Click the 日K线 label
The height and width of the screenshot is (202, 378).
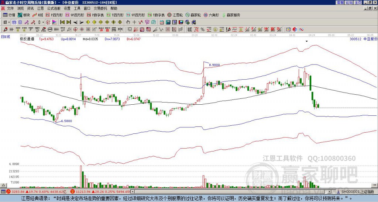[5, 37]
